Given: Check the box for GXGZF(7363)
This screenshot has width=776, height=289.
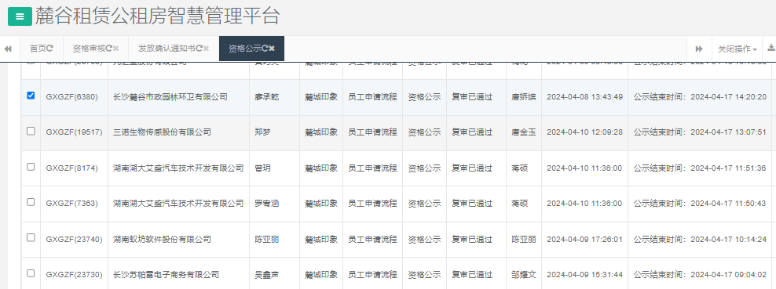Looking at the screenshot, I should (31, 202).
